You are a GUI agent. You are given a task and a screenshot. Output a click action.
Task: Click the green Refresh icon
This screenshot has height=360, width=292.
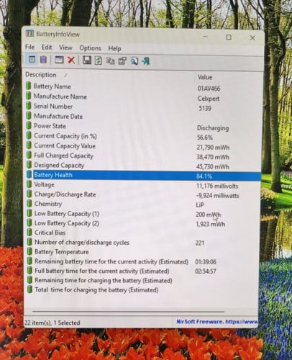[99, 60]
